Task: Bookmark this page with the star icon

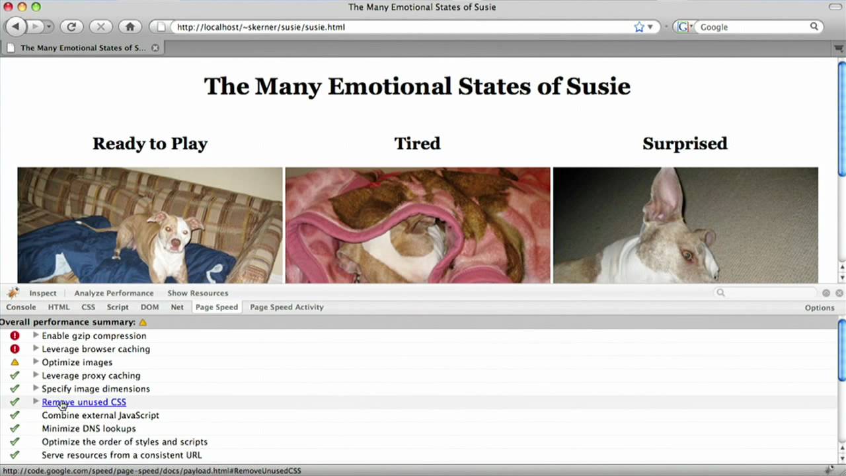Action: tap(639, 27)
